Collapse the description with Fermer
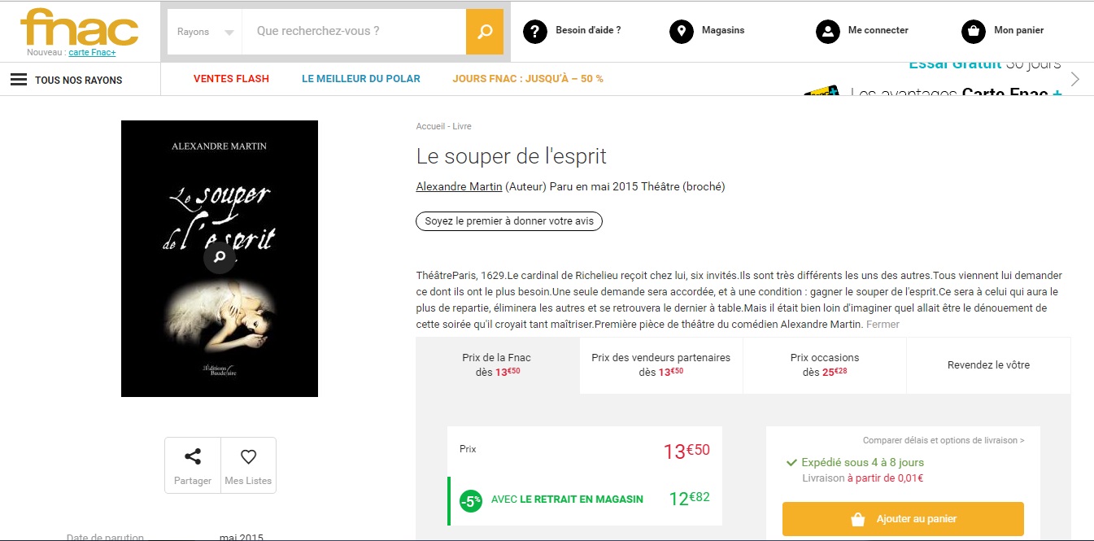Viewport: 1094px width, 541px height. [884, 324]
